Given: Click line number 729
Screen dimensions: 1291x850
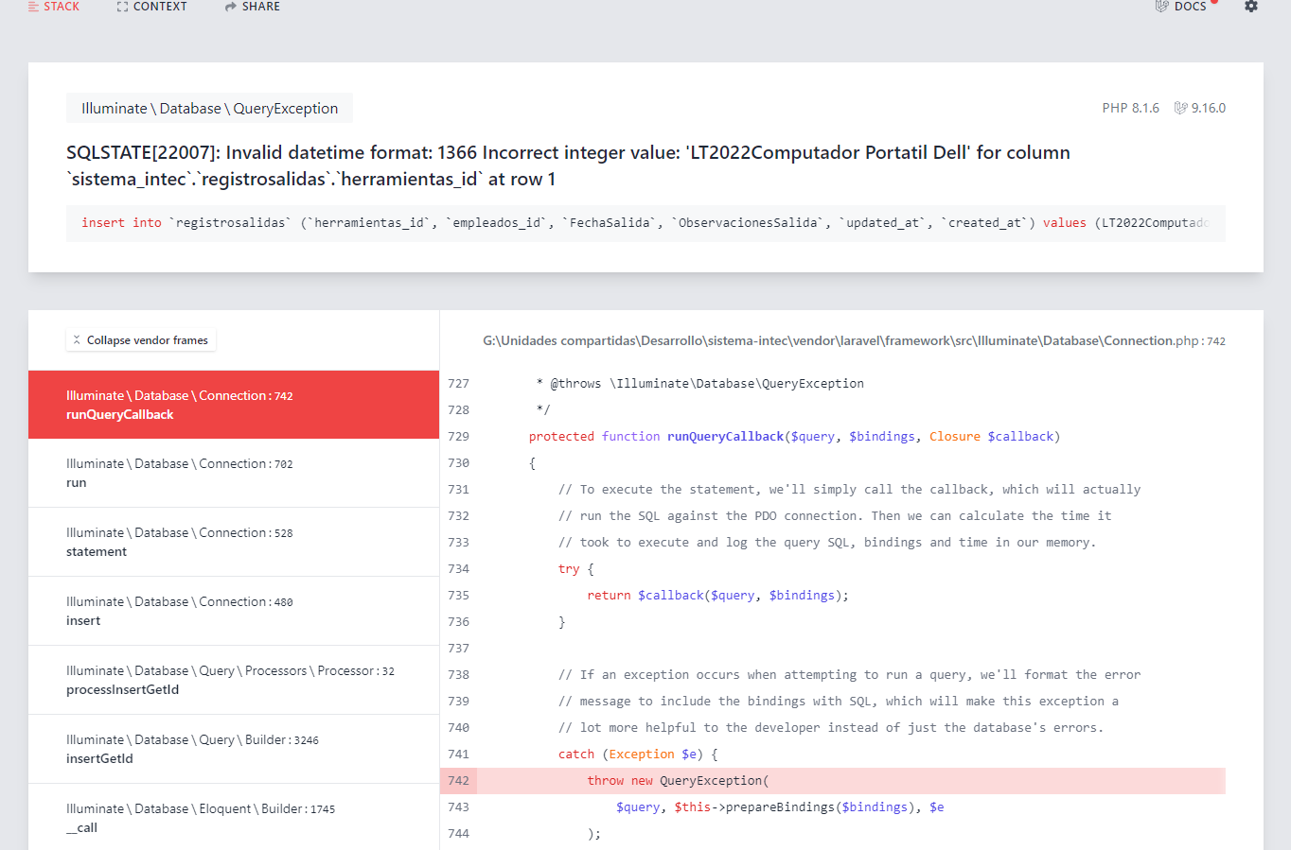Looking at the screenshot, I should pos(459,437).
